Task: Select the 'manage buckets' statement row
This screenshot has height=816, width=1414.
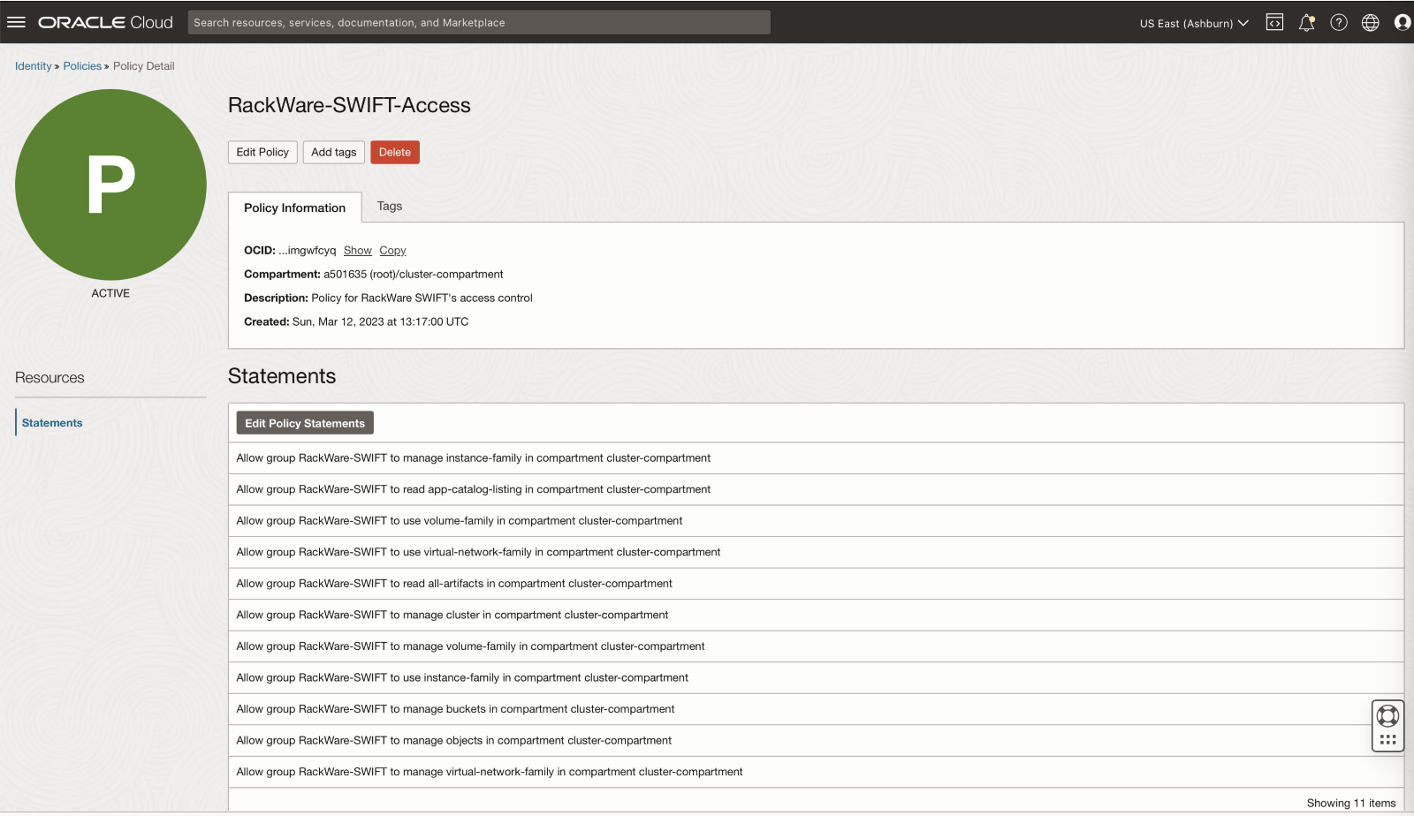Action: (816, 709)
